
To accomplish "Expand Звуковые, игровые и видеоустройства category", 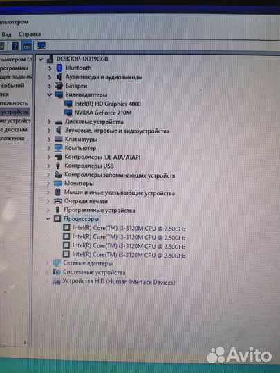I will 49,131.
